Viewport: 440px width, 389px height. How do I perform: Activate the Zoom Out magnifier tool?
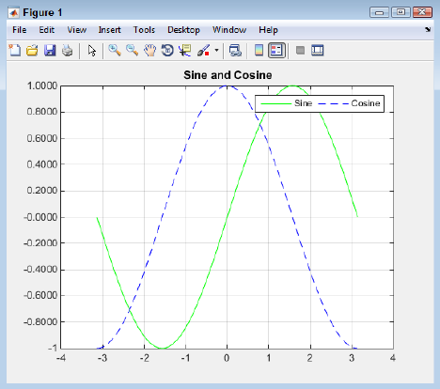tap(133, 50)
